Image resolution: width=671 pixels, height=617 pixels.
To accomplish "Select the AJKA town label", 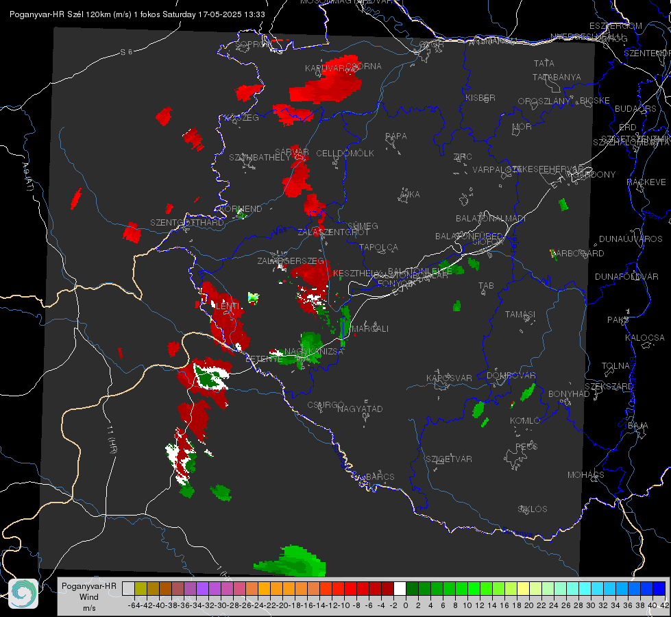I will tap(410, 195).
